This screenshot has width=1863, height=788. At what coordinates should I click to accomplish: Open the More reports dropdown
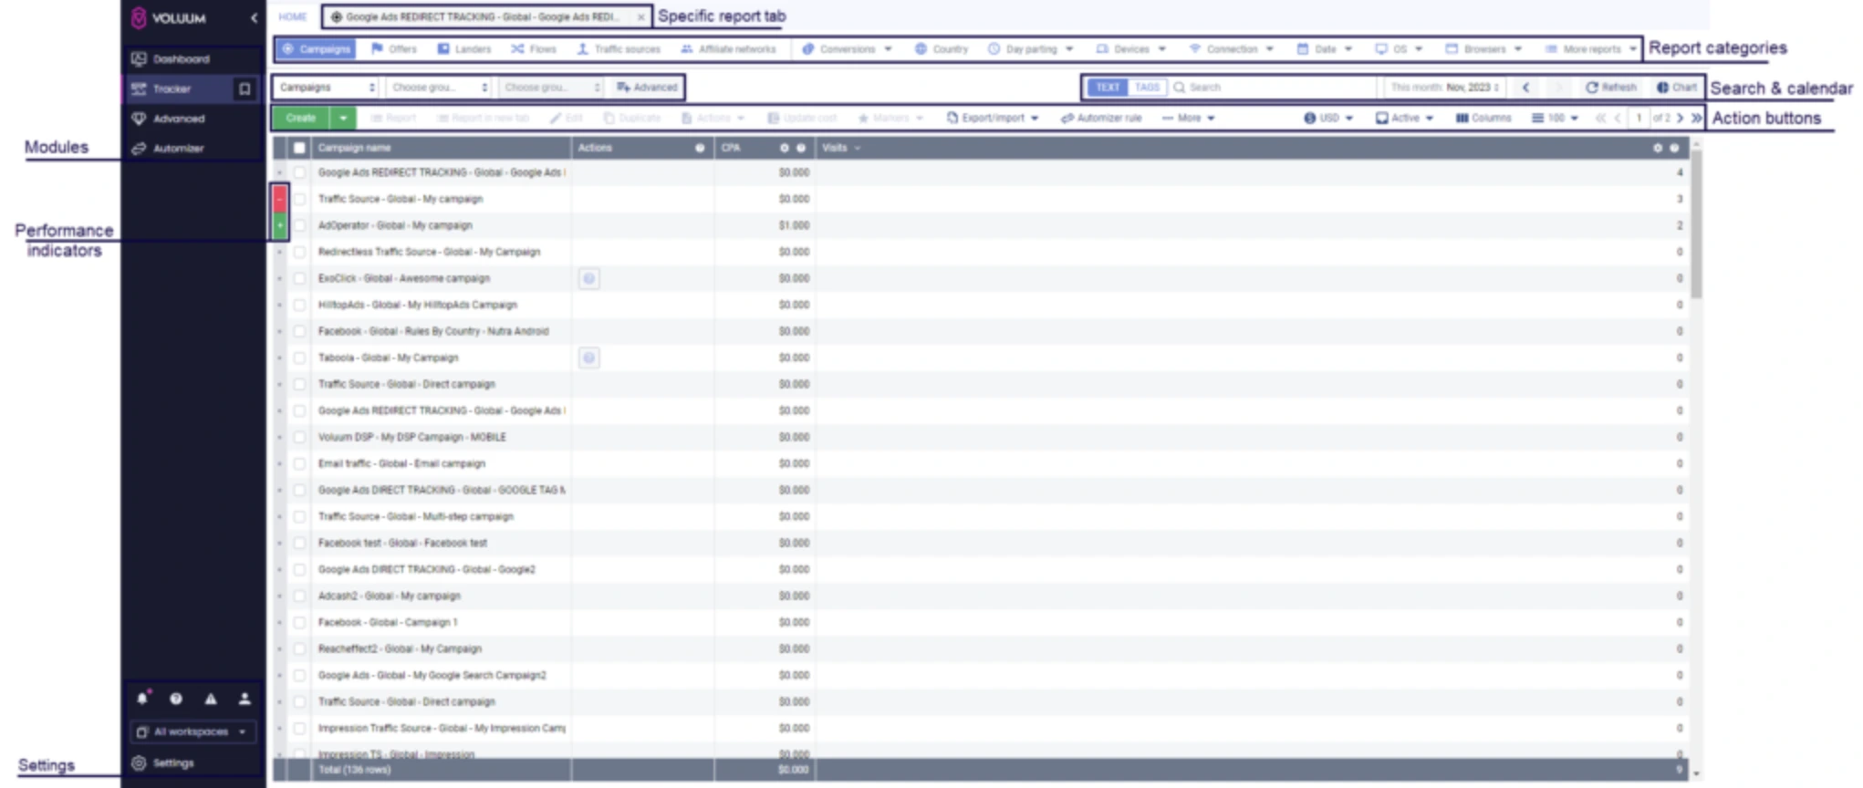1591,49
